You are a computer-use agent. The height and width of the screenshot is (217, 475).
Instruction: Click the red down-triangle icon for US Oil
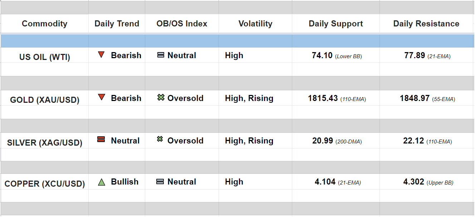tap(101, 55)
